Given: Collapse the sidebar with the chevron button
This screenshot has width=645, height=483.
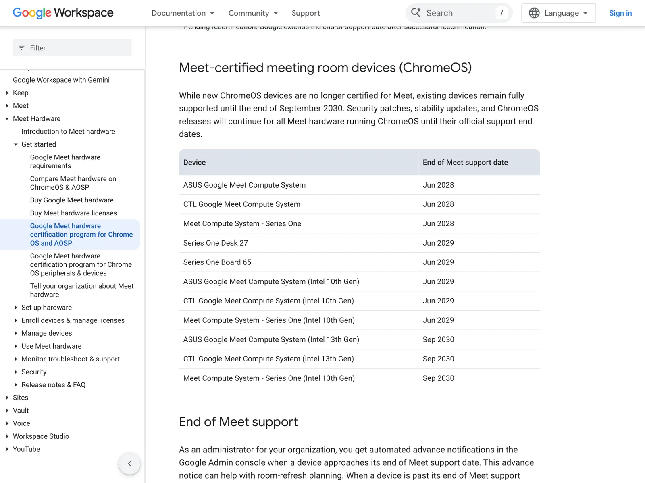Looking at the screenshot, I should coord(129,464).
